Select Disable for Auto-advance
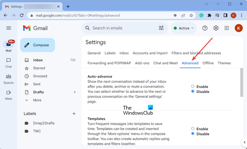247x149 pixels. coord(193,91)
